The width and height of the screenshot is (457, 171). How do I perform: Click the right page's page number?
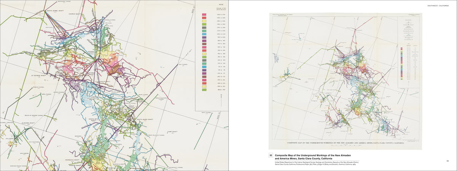point(447,161)
